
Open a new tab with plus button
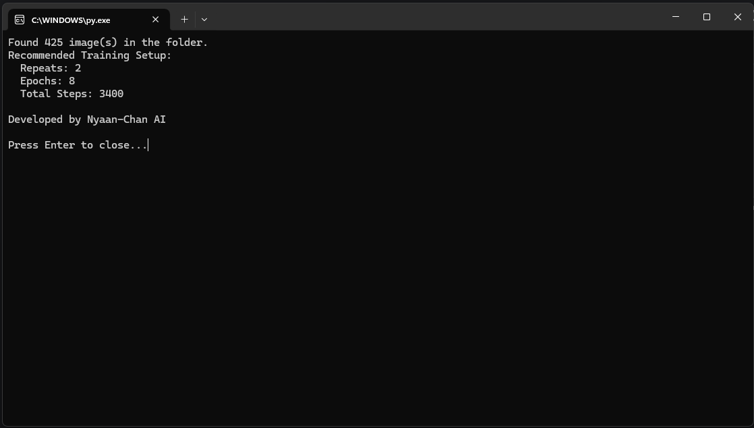pos(184,20)
